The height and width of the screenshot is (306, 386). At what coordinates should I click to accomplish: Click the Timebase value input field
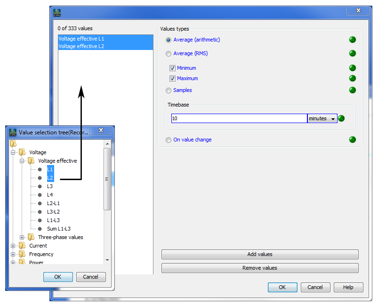click(x=239, y=119)
